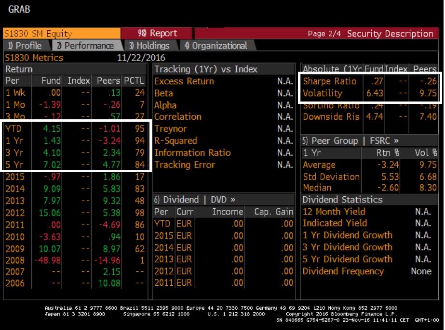The image size is (445, 330).
Task: Click the Sharpe Ratio label
Action: [x=330, y=81]
